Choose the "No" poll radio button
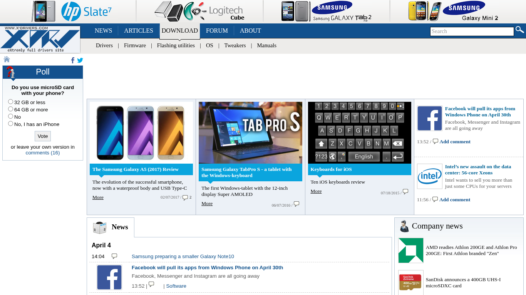Screen dimensions: 526x295 [x=11, y=116]
